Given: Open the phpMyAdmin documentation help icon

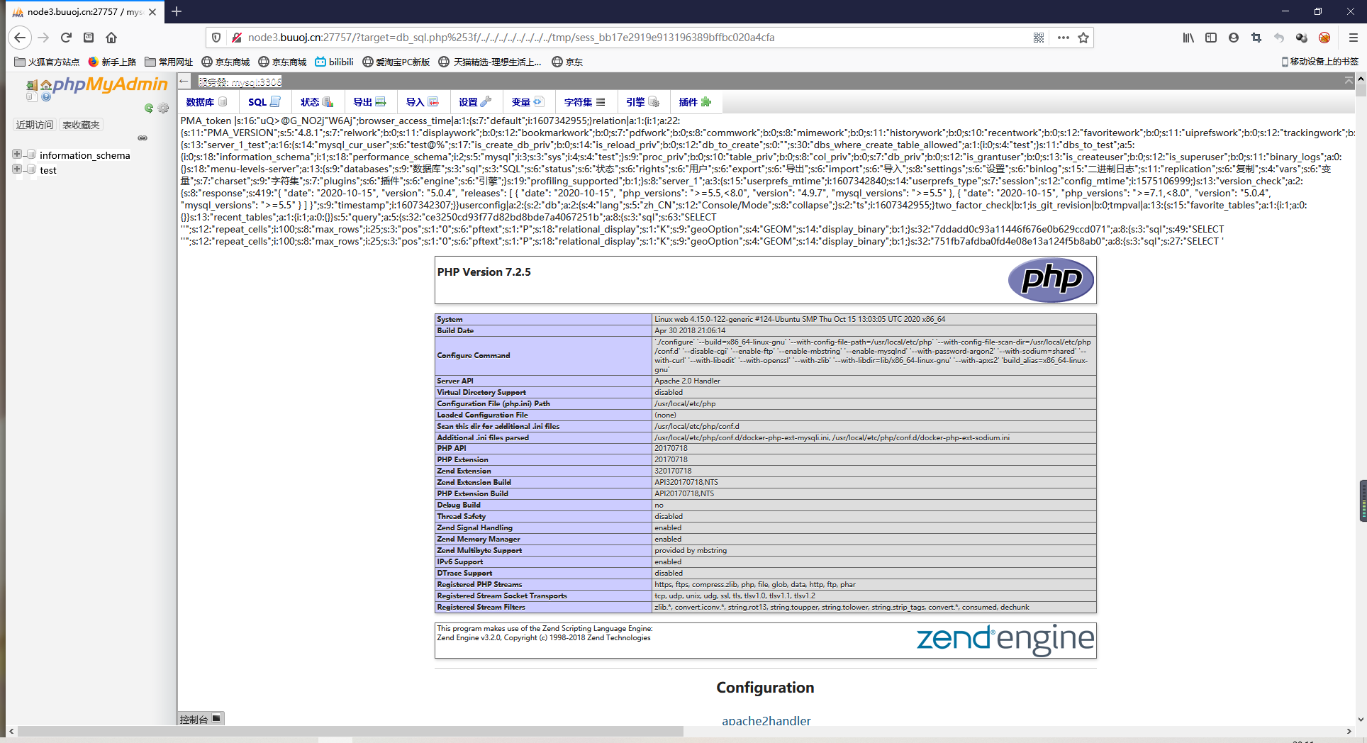Looking at the screenshot, I should [46, 97].
